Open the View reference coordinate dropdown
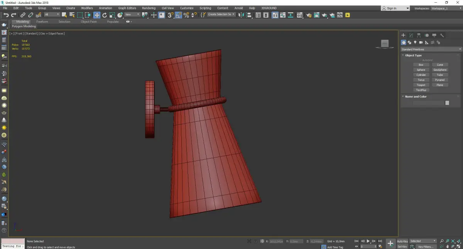 [x=132, y=15]
